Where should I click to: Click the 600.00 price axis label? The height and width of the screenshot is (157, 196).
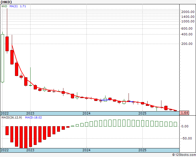[x=187, y=28]
